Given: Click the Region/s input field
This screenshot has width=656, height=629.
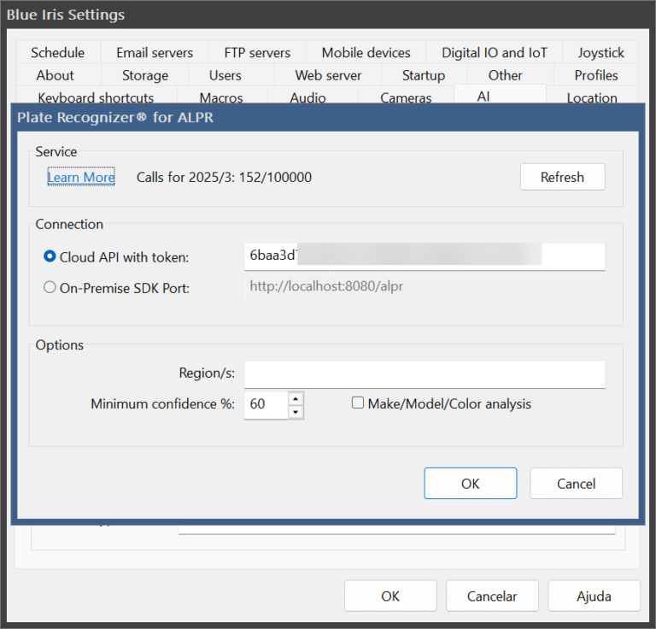Looking at the screenshot, I should 425,374.
